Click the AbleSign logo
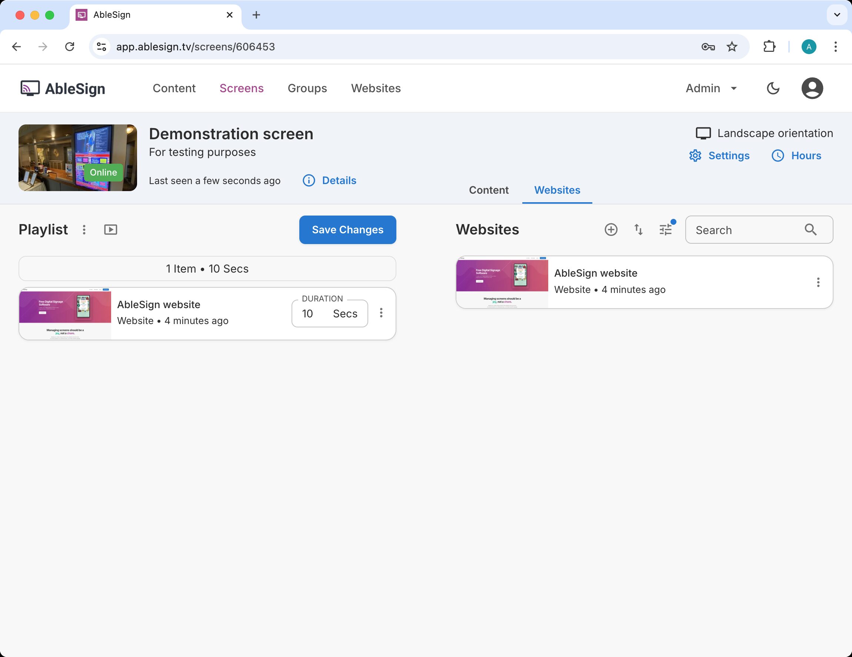This screenshot has height=657, width=852. pos(62,88)
